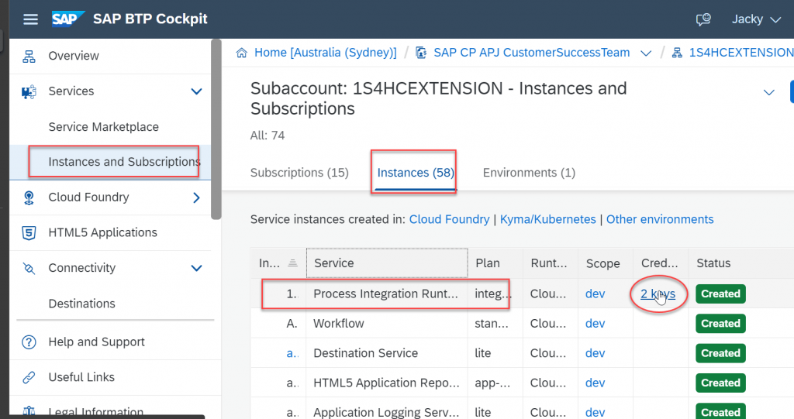Open the dev scope link for Workflow
This screenshot has width=794, height=419.
pyautogui.click(x=595, y=324)
